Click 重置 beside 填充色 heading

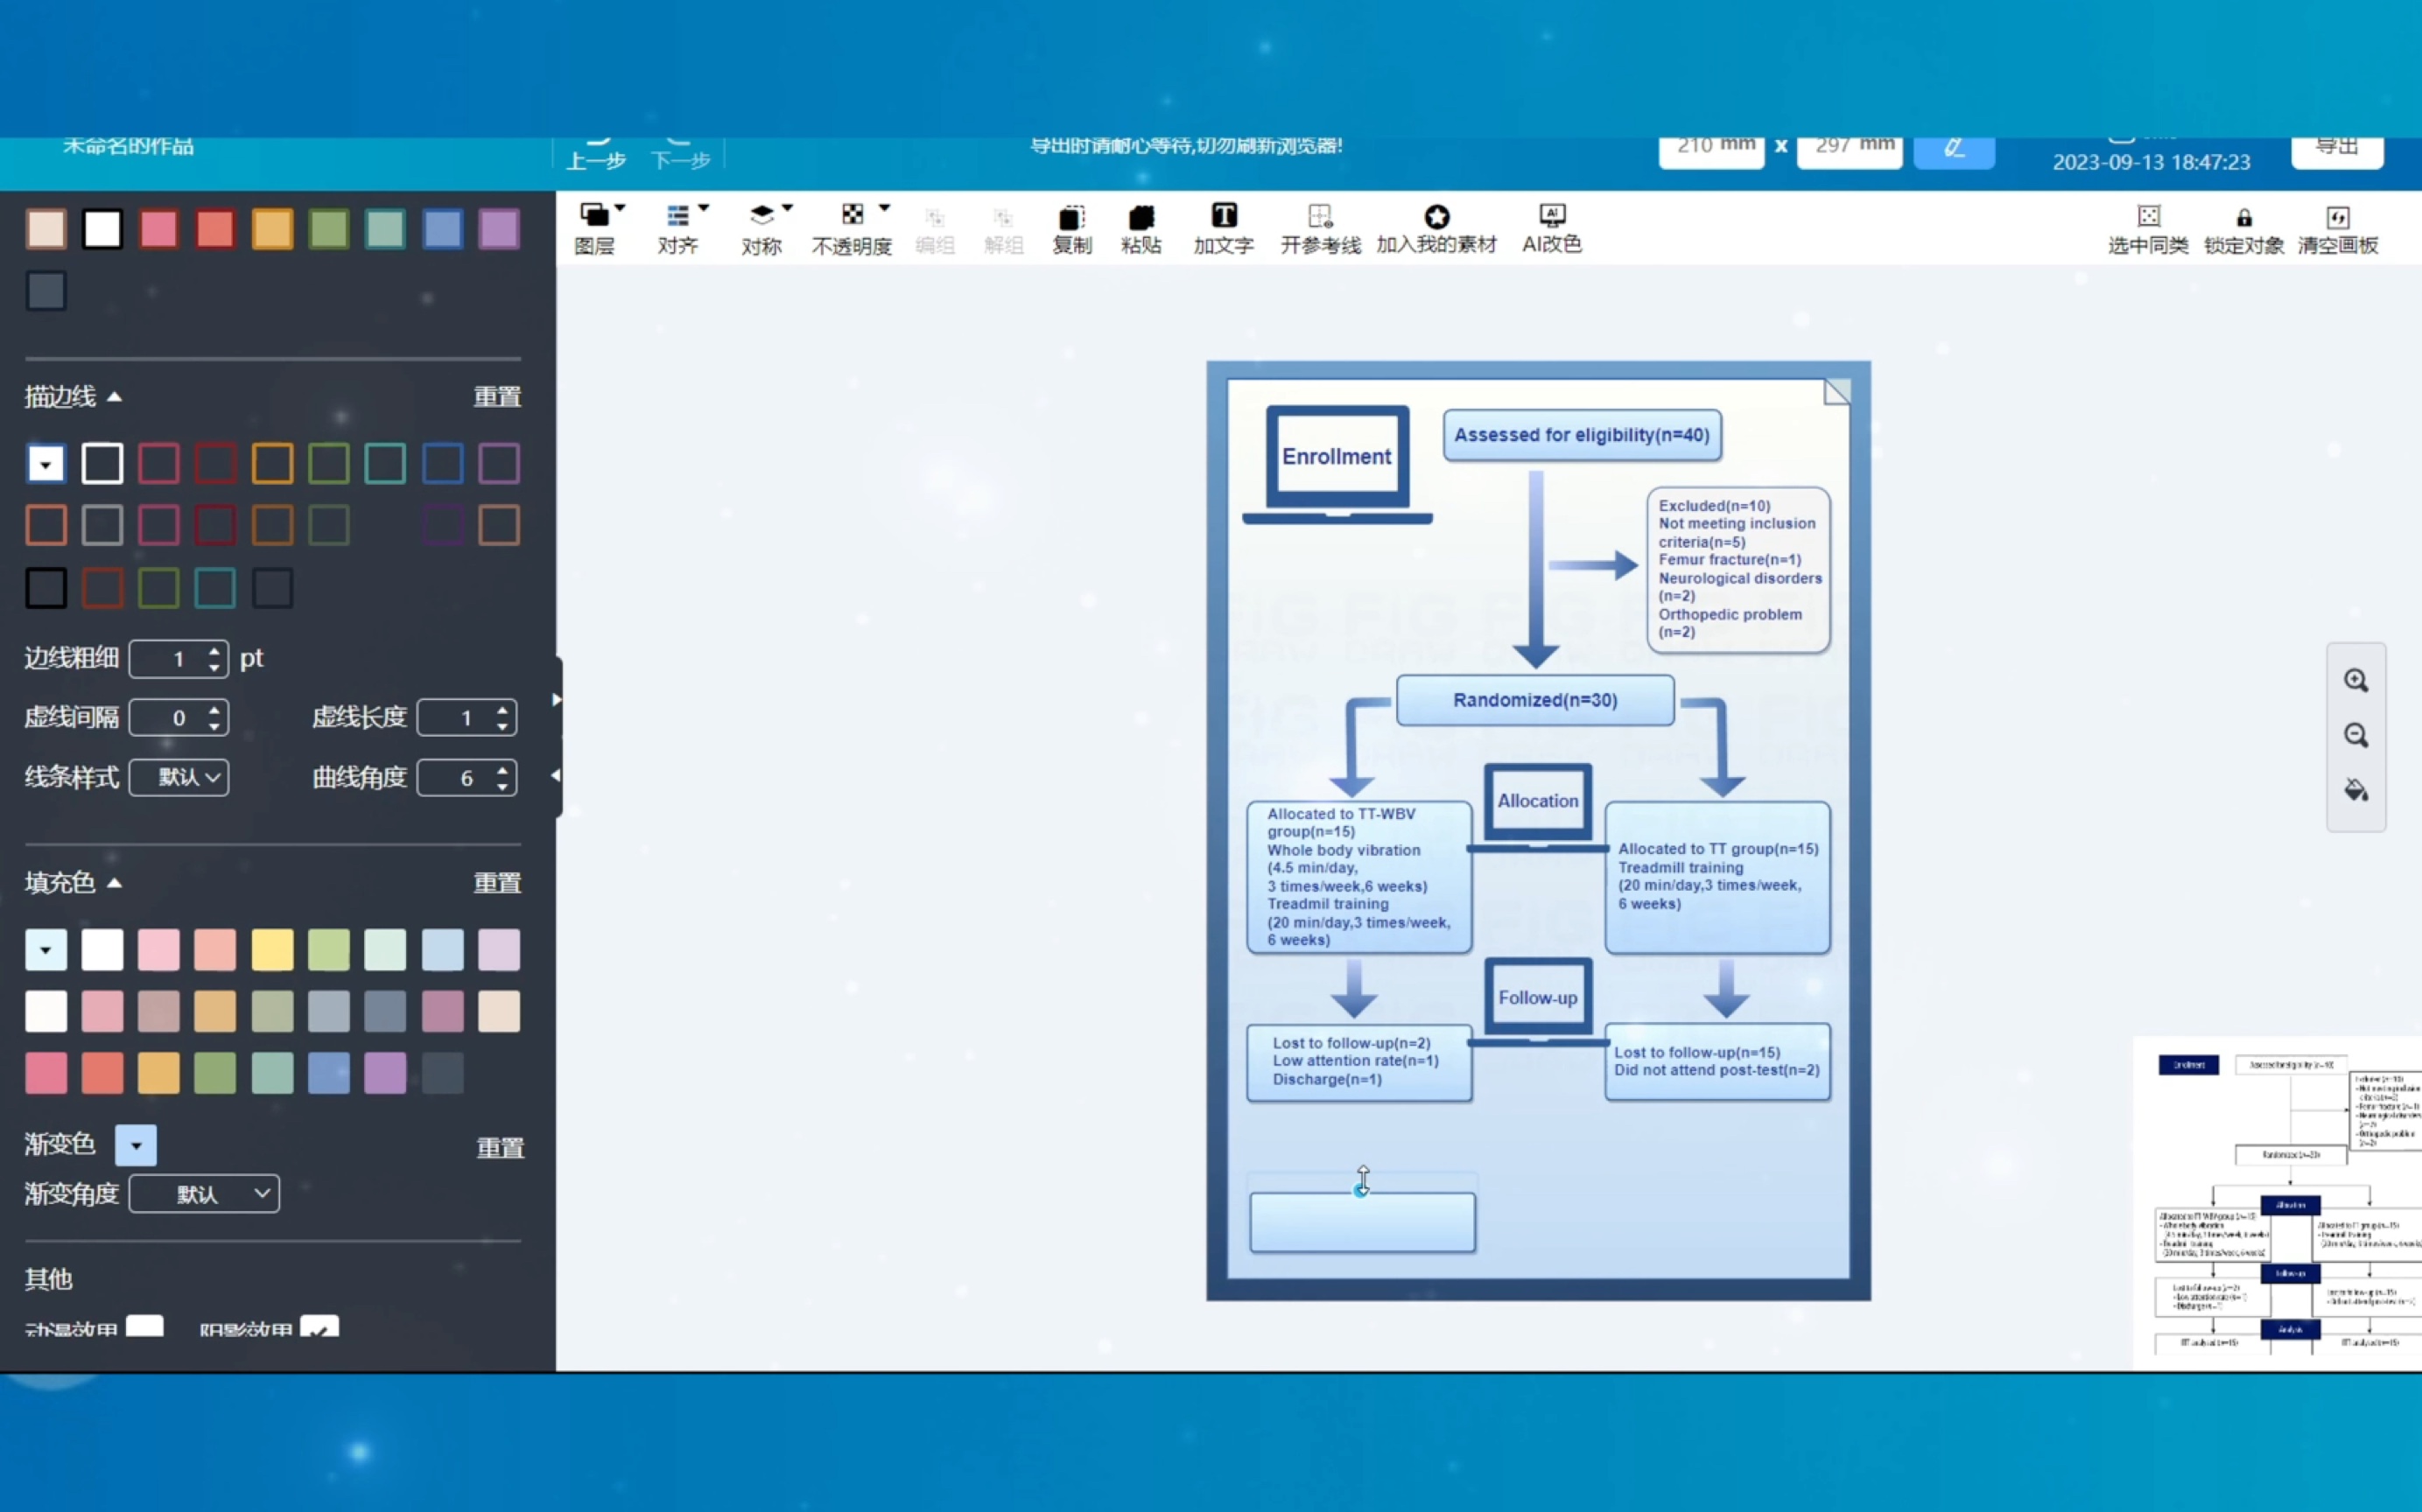[x=497, y=883]
